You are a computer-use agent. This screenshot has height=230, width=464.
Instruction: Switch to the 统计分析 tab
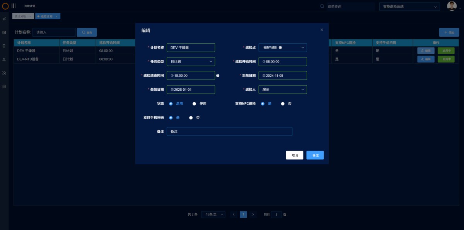point(22,16)
